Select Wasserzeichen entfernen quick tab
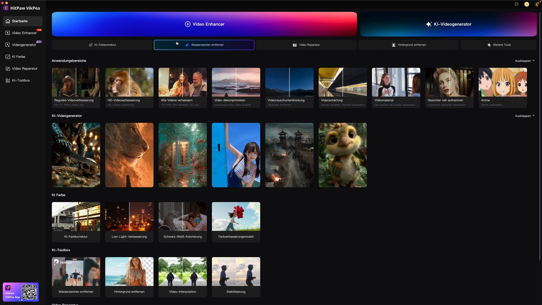The width and height of the screenshot is (542, 305). [204, 45]
